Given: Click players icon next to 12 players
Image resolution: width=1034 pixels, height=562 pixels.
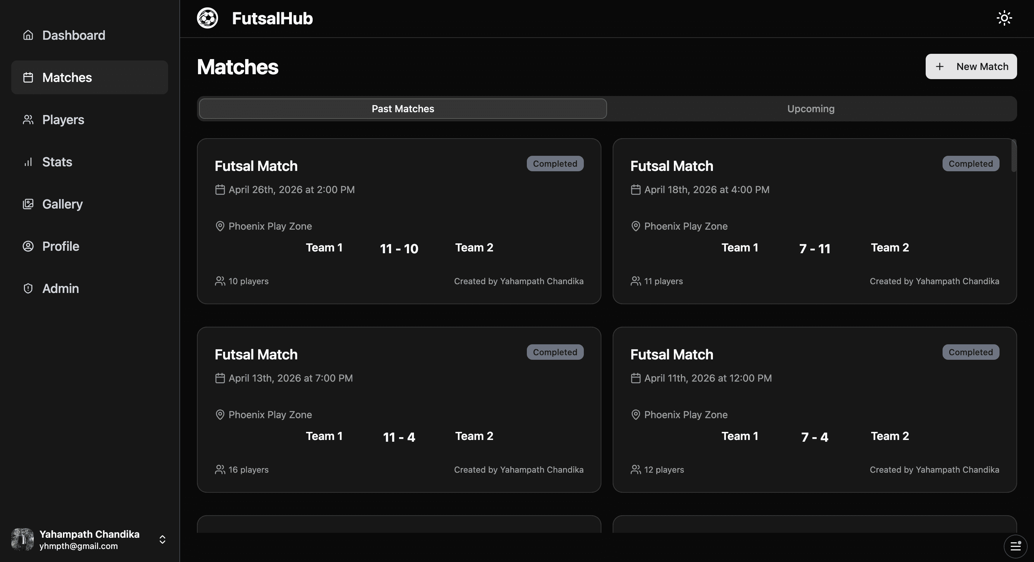Looking at the screenshot, I should pos(636,470).
